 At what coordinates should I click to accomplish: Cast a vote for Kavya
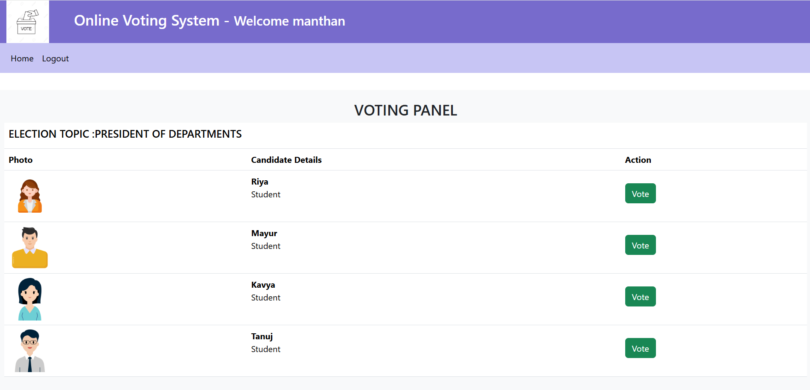click(640, 297)
